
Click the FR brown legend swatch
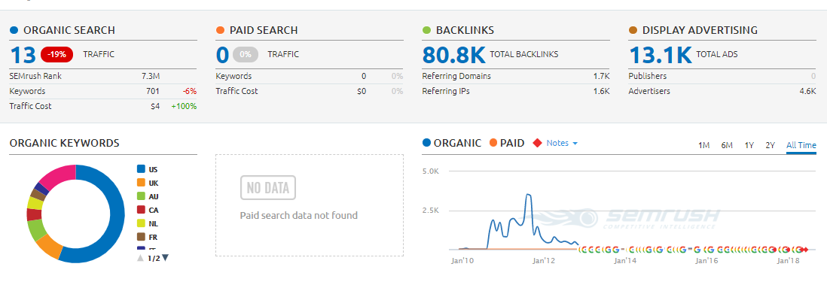[141, 237]
